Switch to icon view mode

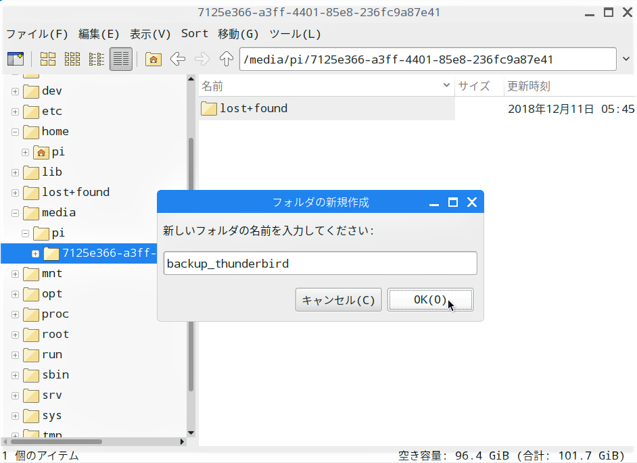(x=48, y=59)
